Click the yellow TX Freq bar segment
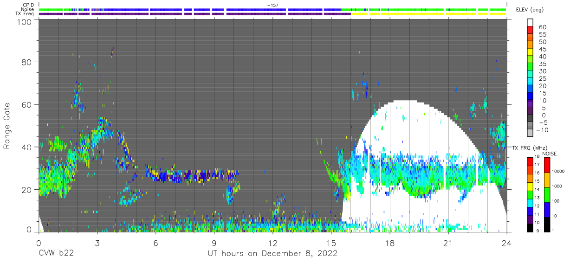This screenshot has height=263, width=570. [x=428, y=14]
